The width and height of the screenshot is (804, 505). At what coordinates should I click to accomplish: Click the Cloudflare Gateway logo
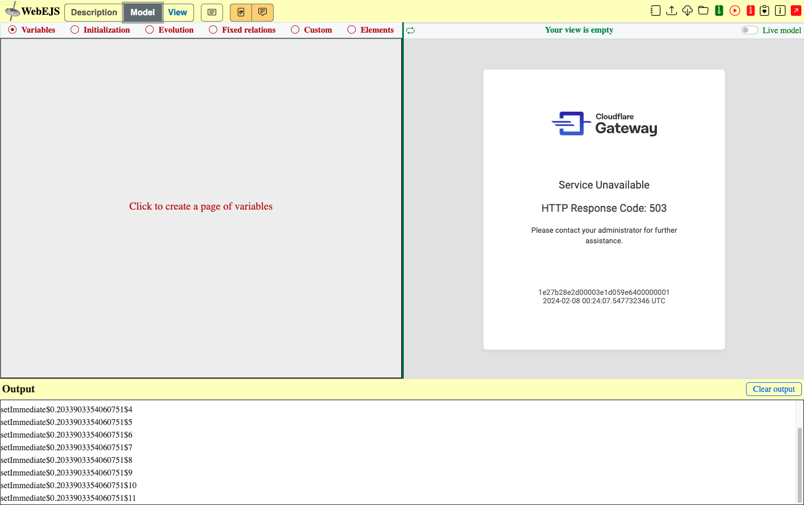[x=604, y=123]
